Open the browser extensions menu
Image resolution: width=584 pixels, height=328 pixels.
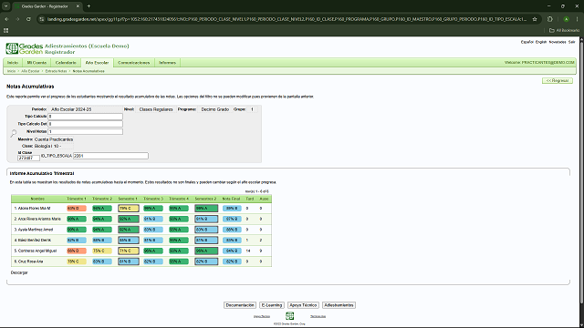point(550,19)
